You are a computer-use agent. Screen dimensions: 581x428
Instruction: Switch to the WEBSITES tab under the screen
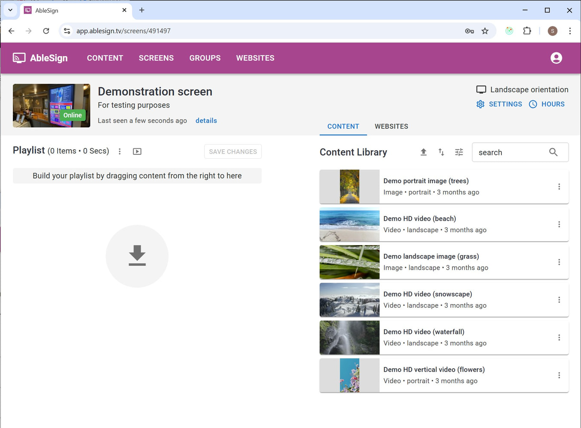[391, 126]
